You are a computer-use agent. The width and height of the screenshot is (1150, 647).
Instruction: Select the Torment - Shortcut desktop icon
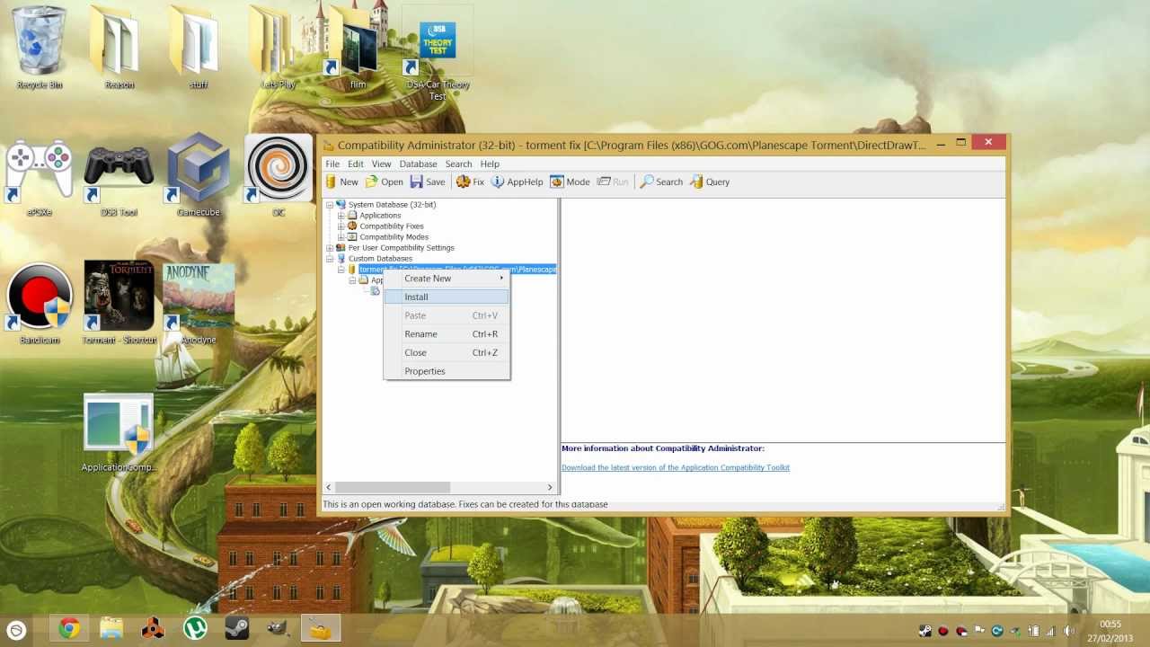119,304
